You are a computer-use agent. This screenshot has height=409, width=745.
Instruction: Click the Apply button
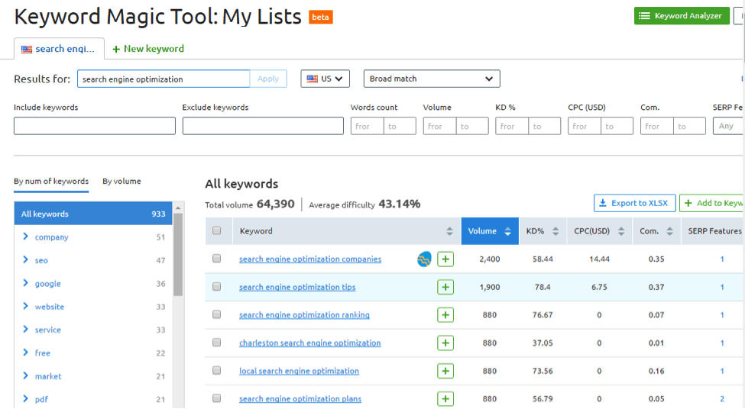[268, 79]
